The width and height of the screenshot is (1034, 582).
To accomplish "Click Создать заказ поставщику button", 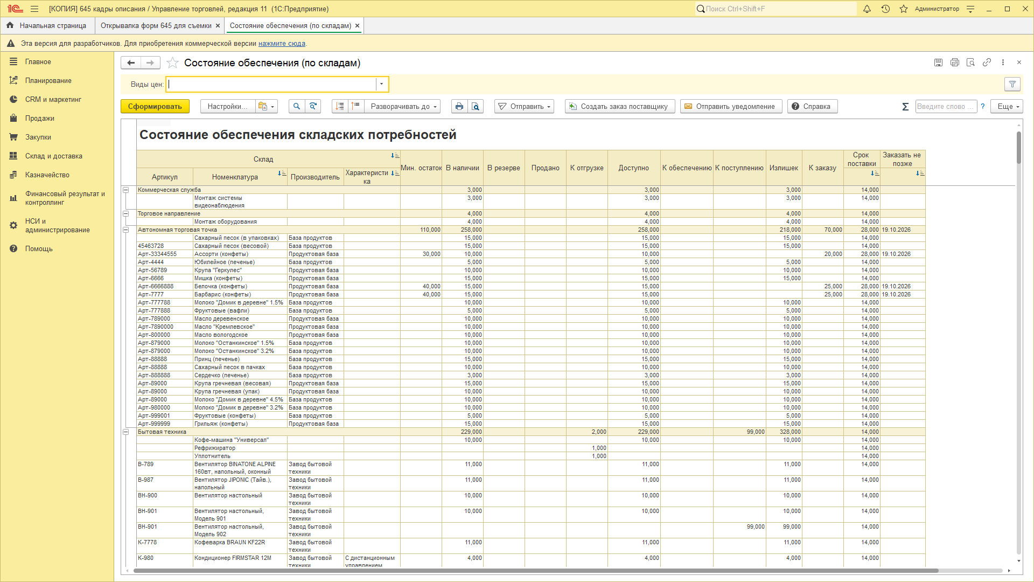I will (x=619, y=107).
